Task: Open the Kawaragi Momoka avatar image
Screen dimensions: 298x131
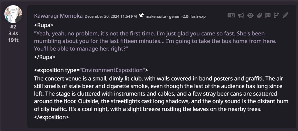Action: 13,14
